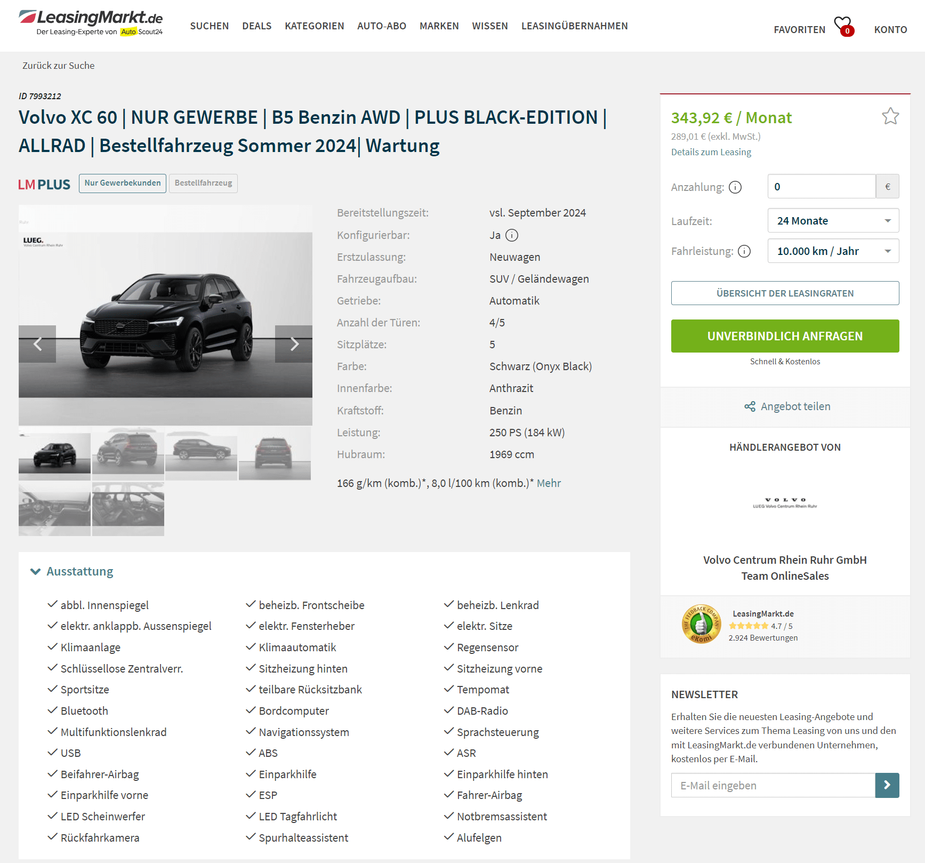Click the 343,92 € / Monat price

731,117
